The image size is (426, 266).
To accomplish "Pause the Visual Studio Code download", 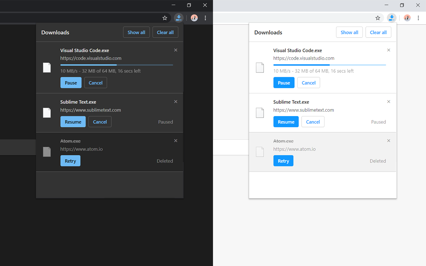I will [71, 82].
